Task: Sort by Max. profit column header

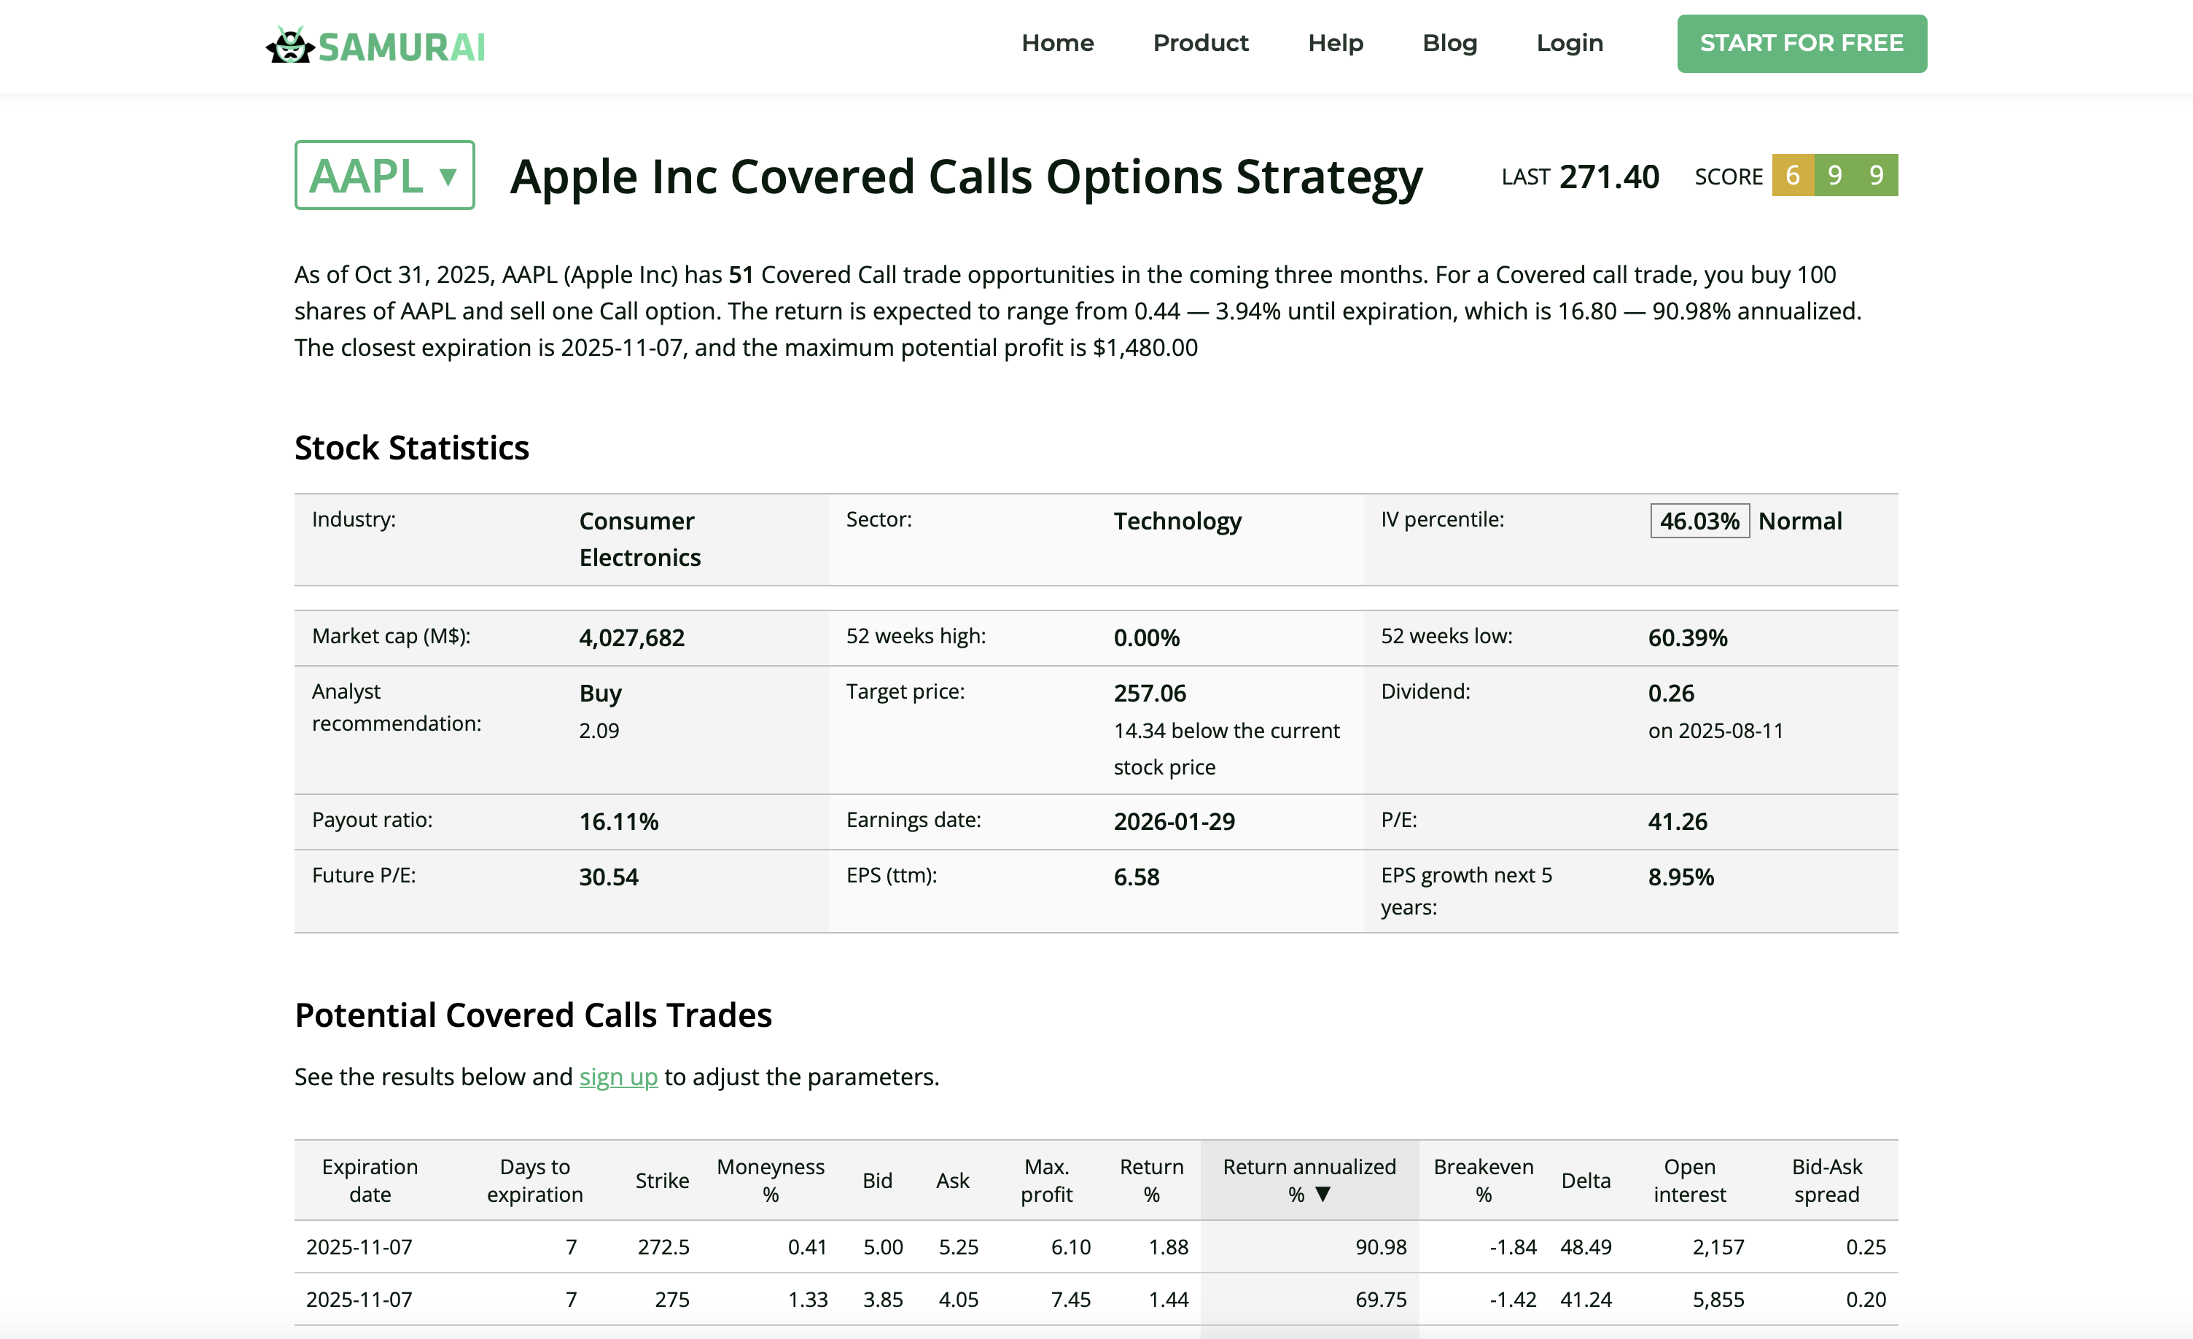Action: coord(1045,1179)
